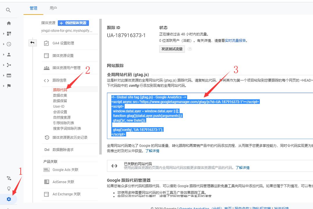313x209 pixels.
Task: Click the 媒体资源设置 window icon
Action: 46,55
